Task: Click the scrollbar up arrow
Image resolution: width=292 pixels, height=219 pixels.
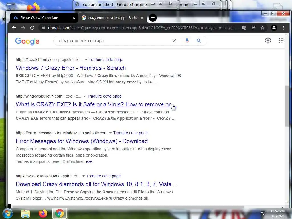Action: 287,36
